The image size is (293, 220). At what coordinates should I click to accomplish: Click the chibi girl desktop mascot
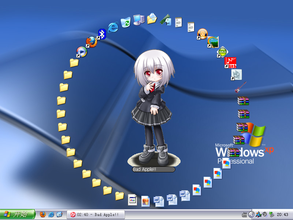(153, 108)
